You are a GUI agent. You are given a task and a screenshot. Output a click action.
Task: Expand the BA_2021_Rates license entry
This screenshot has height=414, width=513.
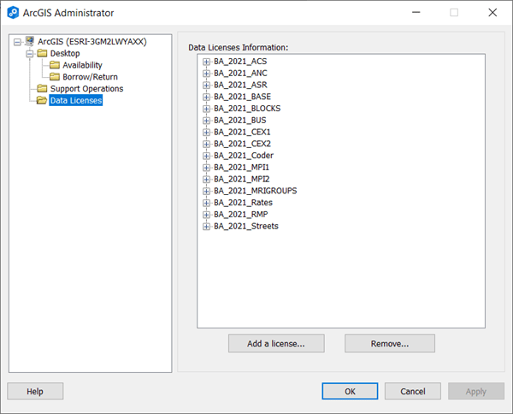[x=206, y=203]
